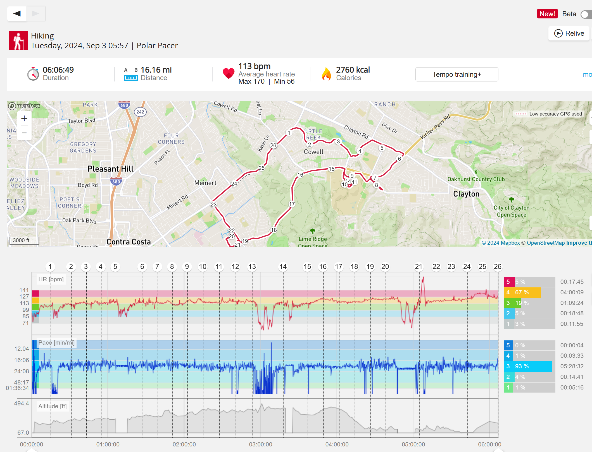Select lap marker 14 above the chart
The height and width of the screenshot is (452, 592).
coord(283,267)
